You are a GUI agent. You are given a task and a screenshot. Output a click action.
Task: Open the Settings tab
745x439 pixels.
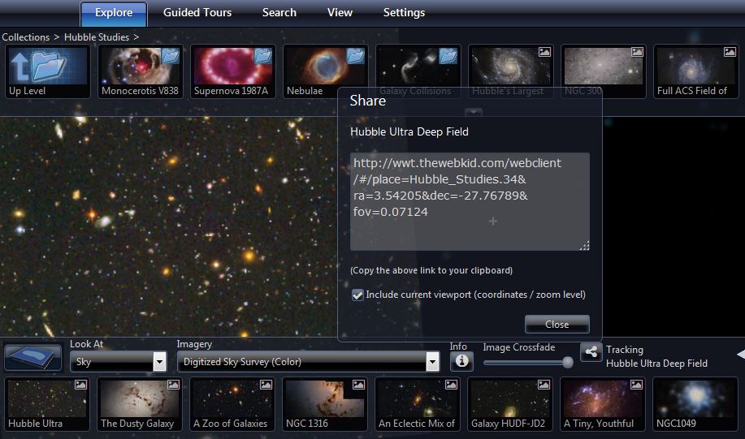404,13
